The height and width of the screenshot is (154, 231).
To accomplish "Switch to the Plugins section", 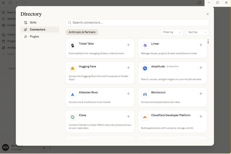I will point(40,37).
